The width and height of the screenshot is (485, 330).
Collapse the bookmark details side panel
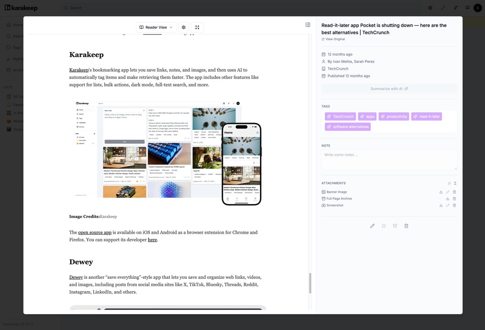(x=308, y=25)
